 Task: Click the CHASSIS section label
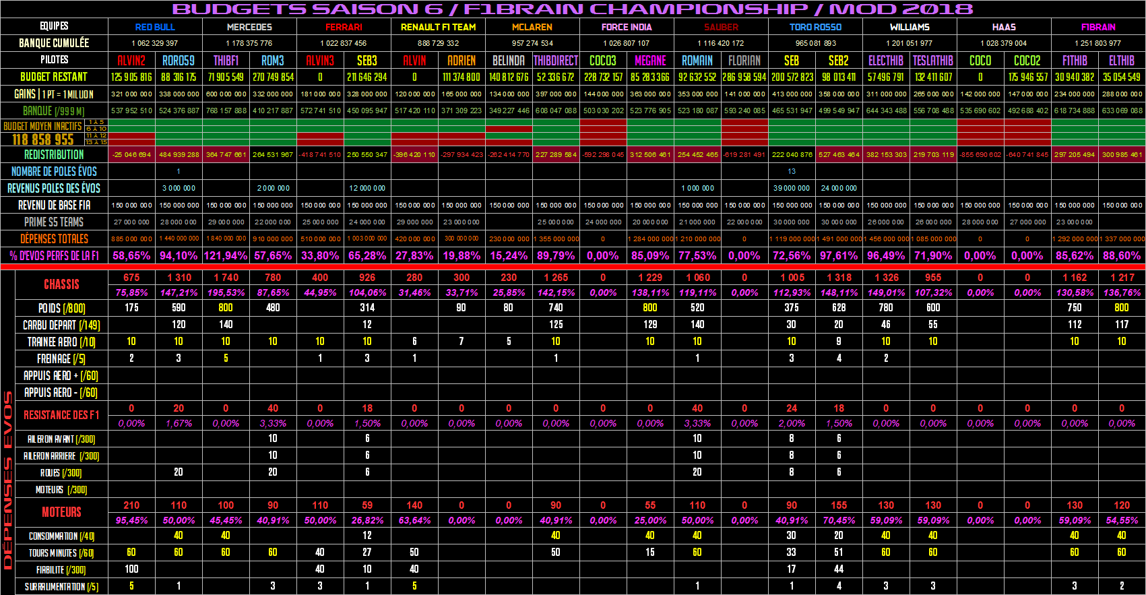61,284
